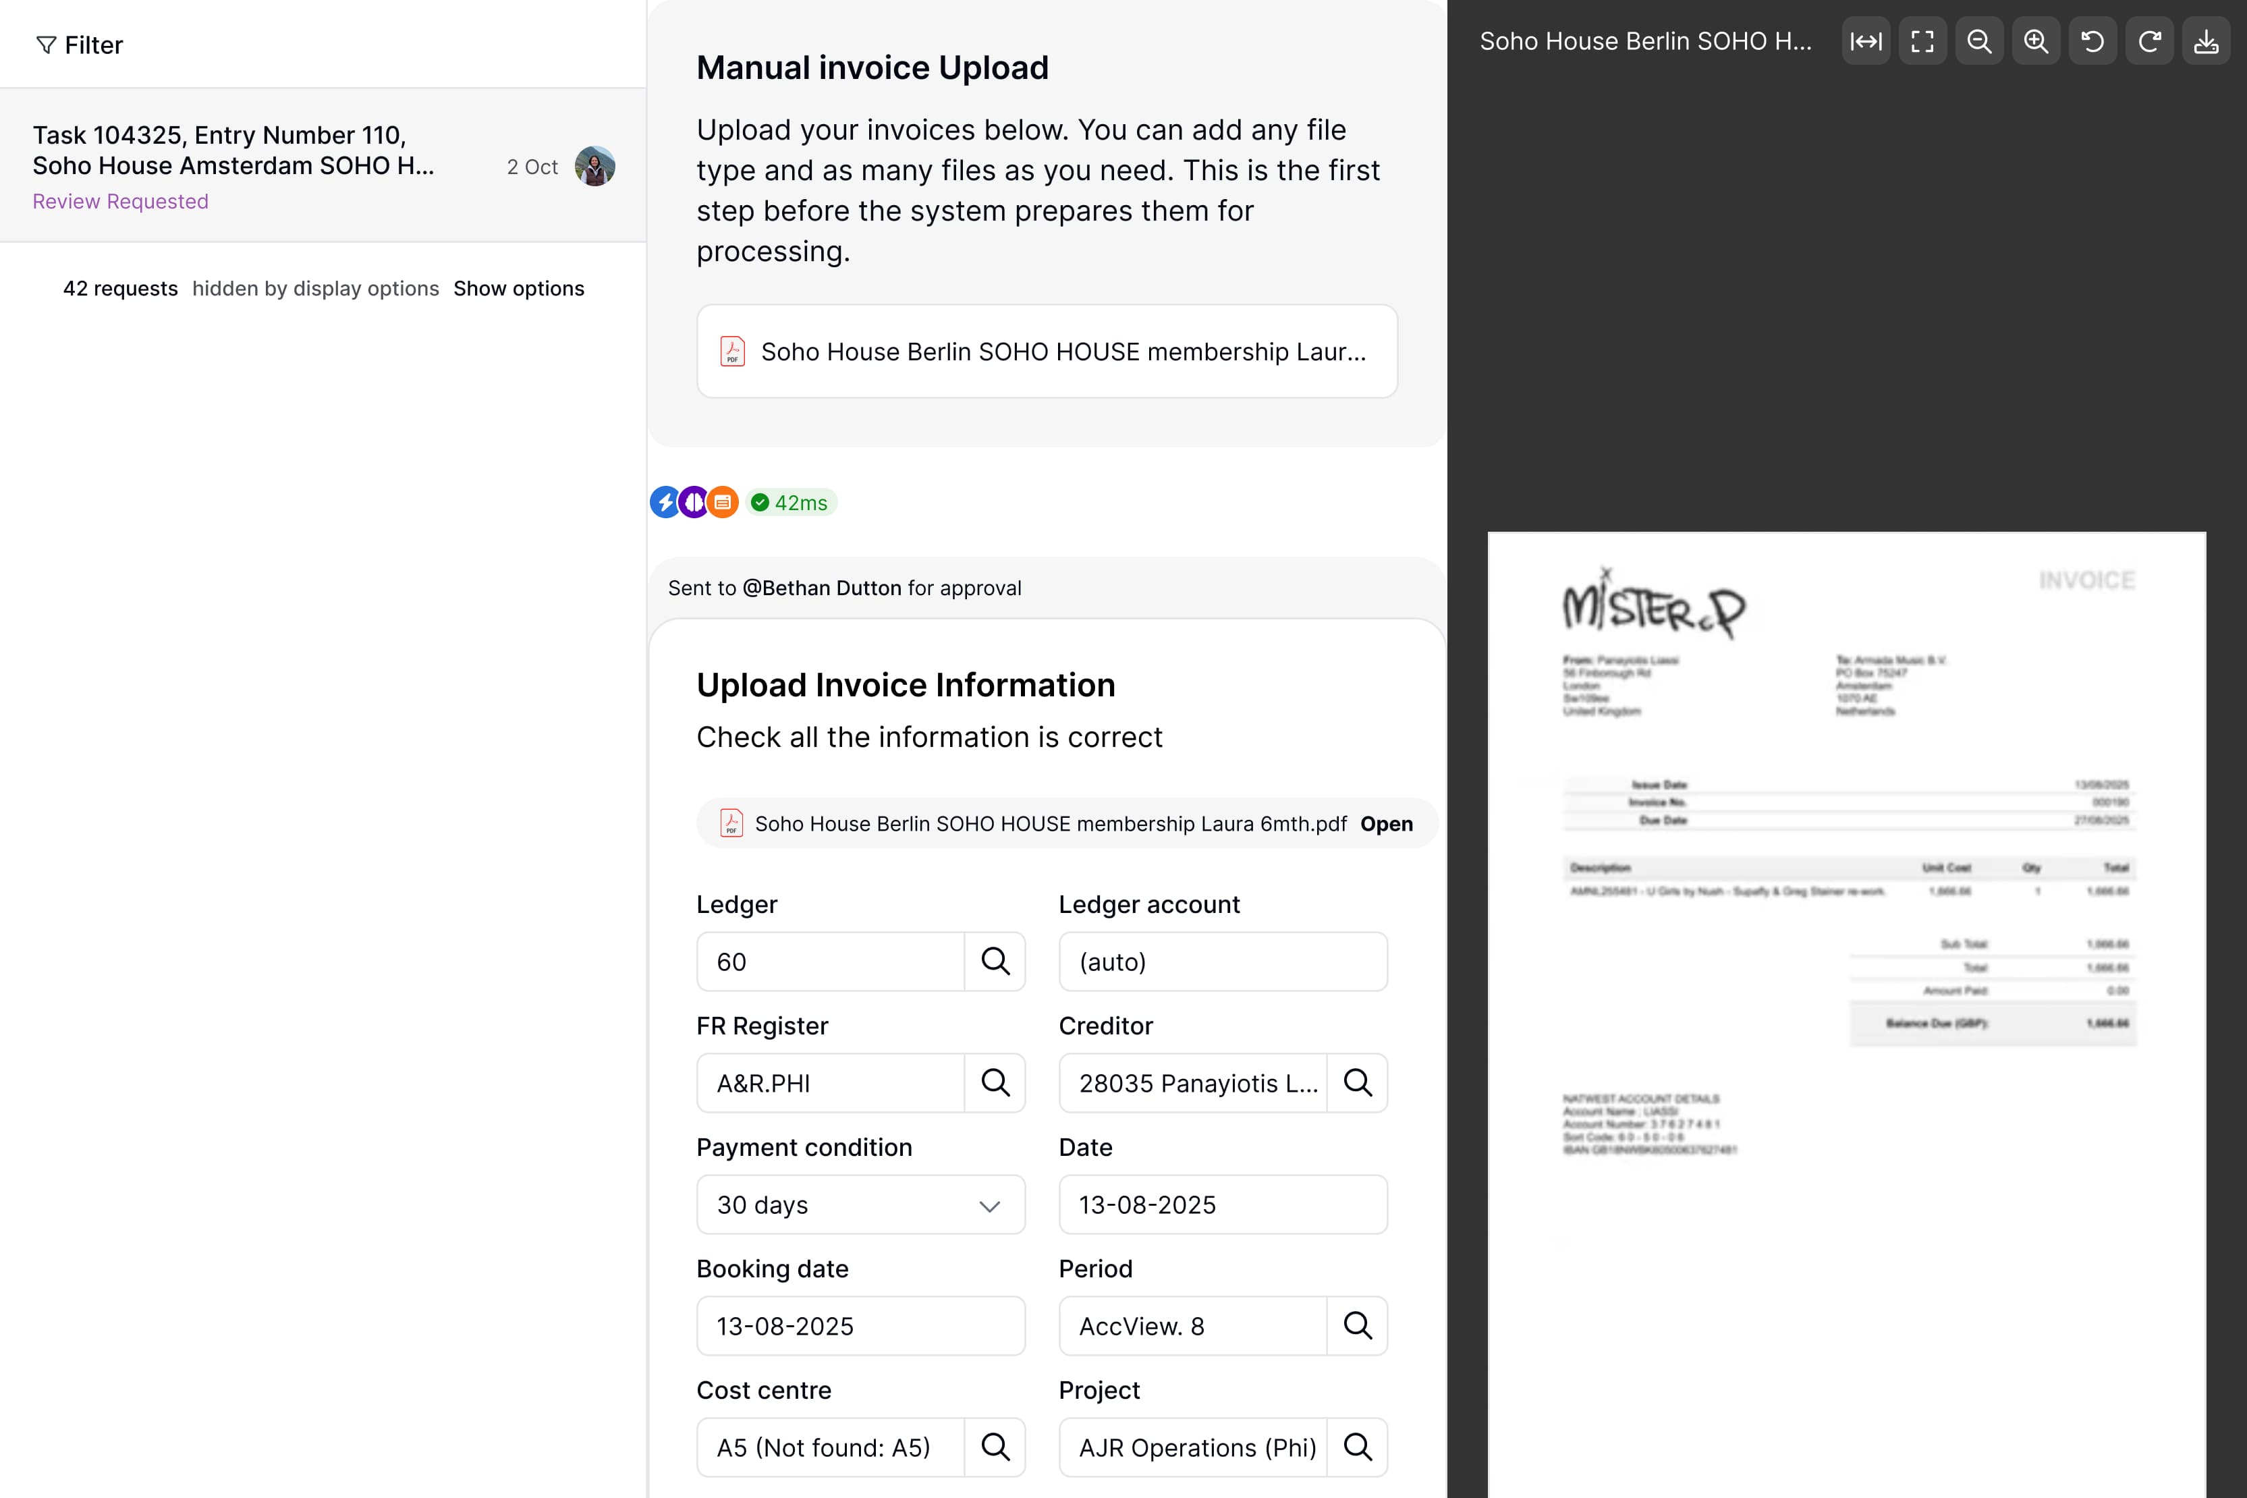Viewport: 2247px width, 1498px height.
Task: Rotate the document clockwise
Action: pos(2150,41)
